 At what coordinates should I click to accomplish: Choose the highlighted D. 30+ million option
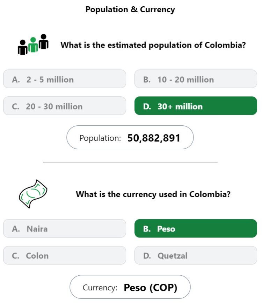(x=196, y=106)
